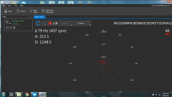Image resolution: width=172 pixels, height=97 pixels.
Task: Open the Express scan mode dropdown
Action: tap(66, 23)
